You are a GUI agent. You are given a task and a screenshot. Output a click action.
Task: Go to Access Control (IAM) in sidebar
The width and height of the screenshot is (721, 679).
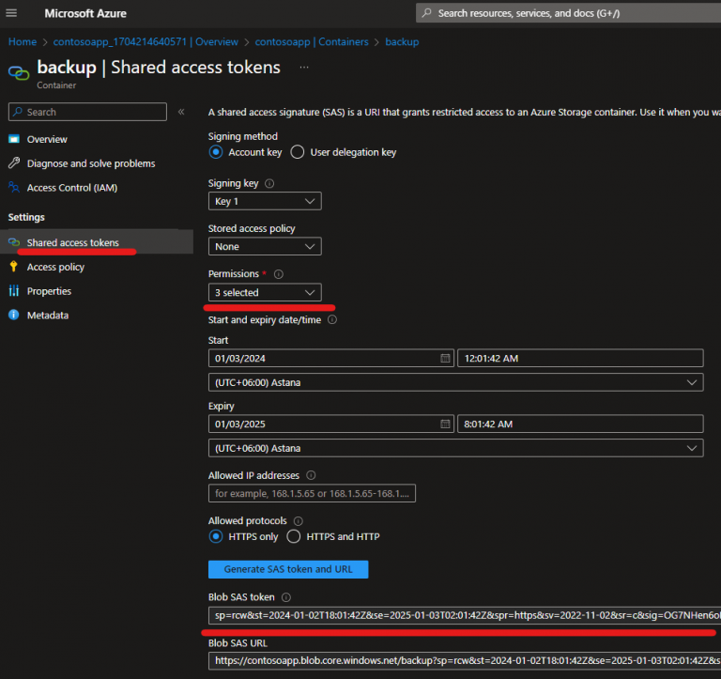[71, 188]
